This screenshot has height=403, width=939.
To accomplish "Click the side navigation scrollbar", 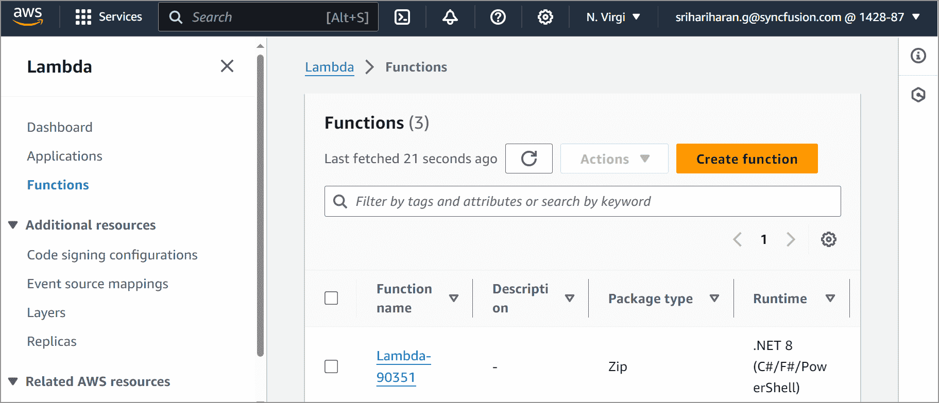I will [x=260, y=206].
